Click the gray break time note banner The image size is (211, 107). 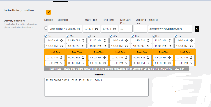pos(117,69)
